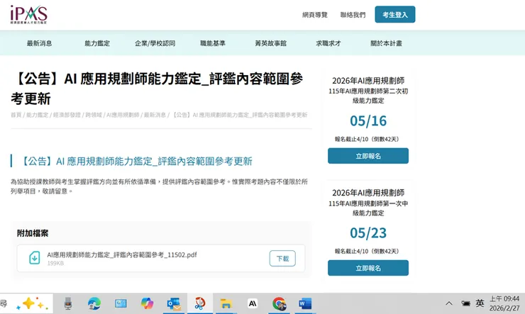The width and height of the screenshot is (525, 314).
Task: Open the microphone app in the taskbar
Action: pyautogui.click(x=68, y=303)
